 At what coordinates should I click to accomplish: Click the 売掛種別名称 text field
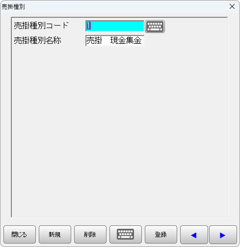115,40
